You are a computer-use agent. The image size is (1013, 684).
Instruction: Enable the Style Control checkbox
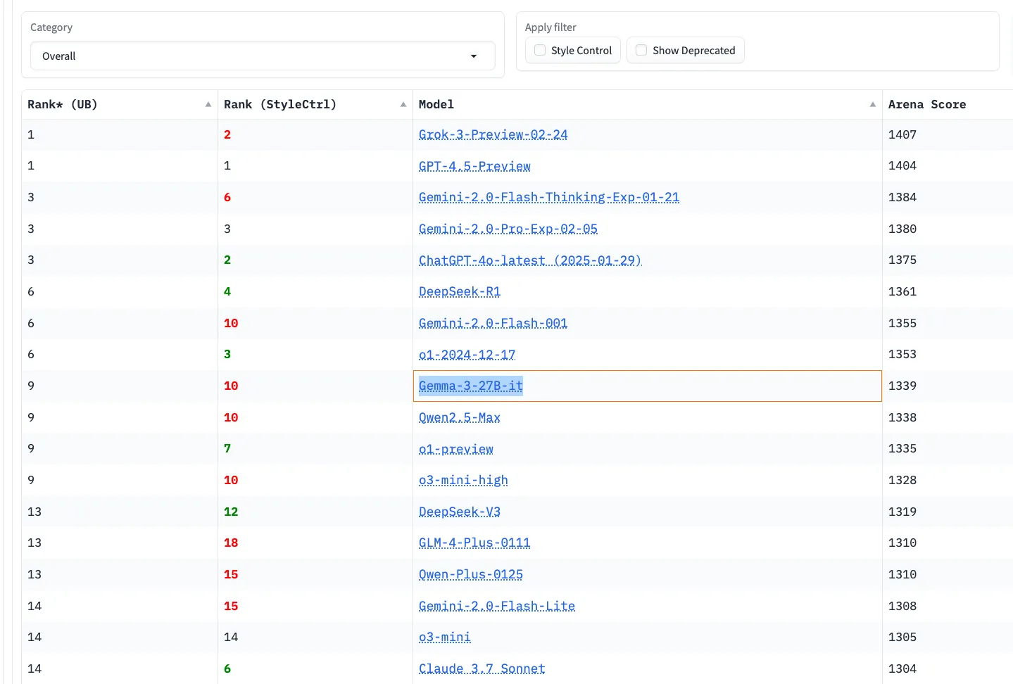tap(540, 51)
